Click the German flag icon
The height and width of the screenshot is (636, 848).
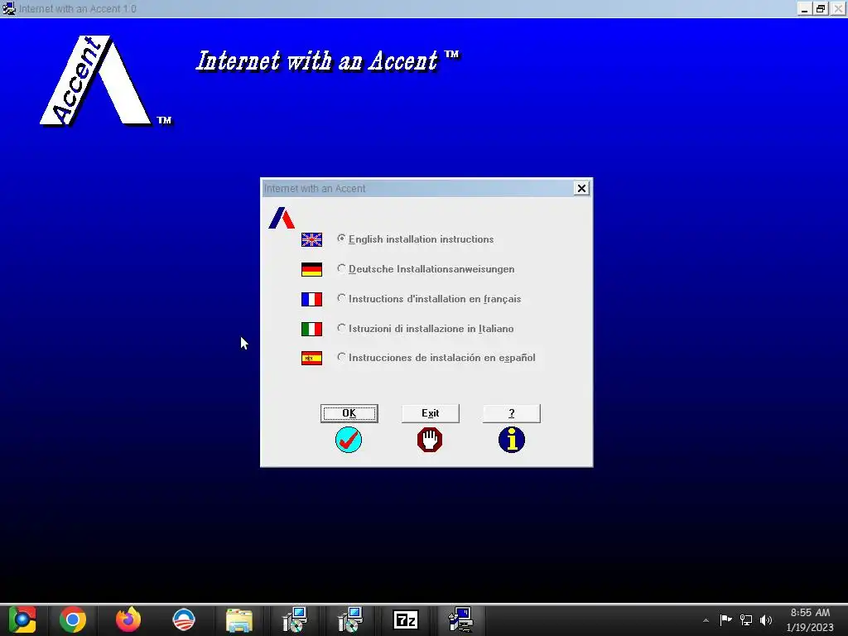click(x=311, y=269)
